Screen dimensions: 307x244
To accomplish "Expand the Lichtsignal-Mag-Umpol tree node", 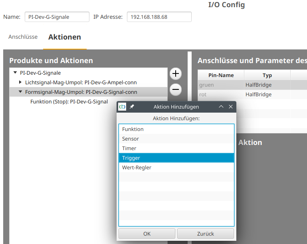I will pos(20,82).
